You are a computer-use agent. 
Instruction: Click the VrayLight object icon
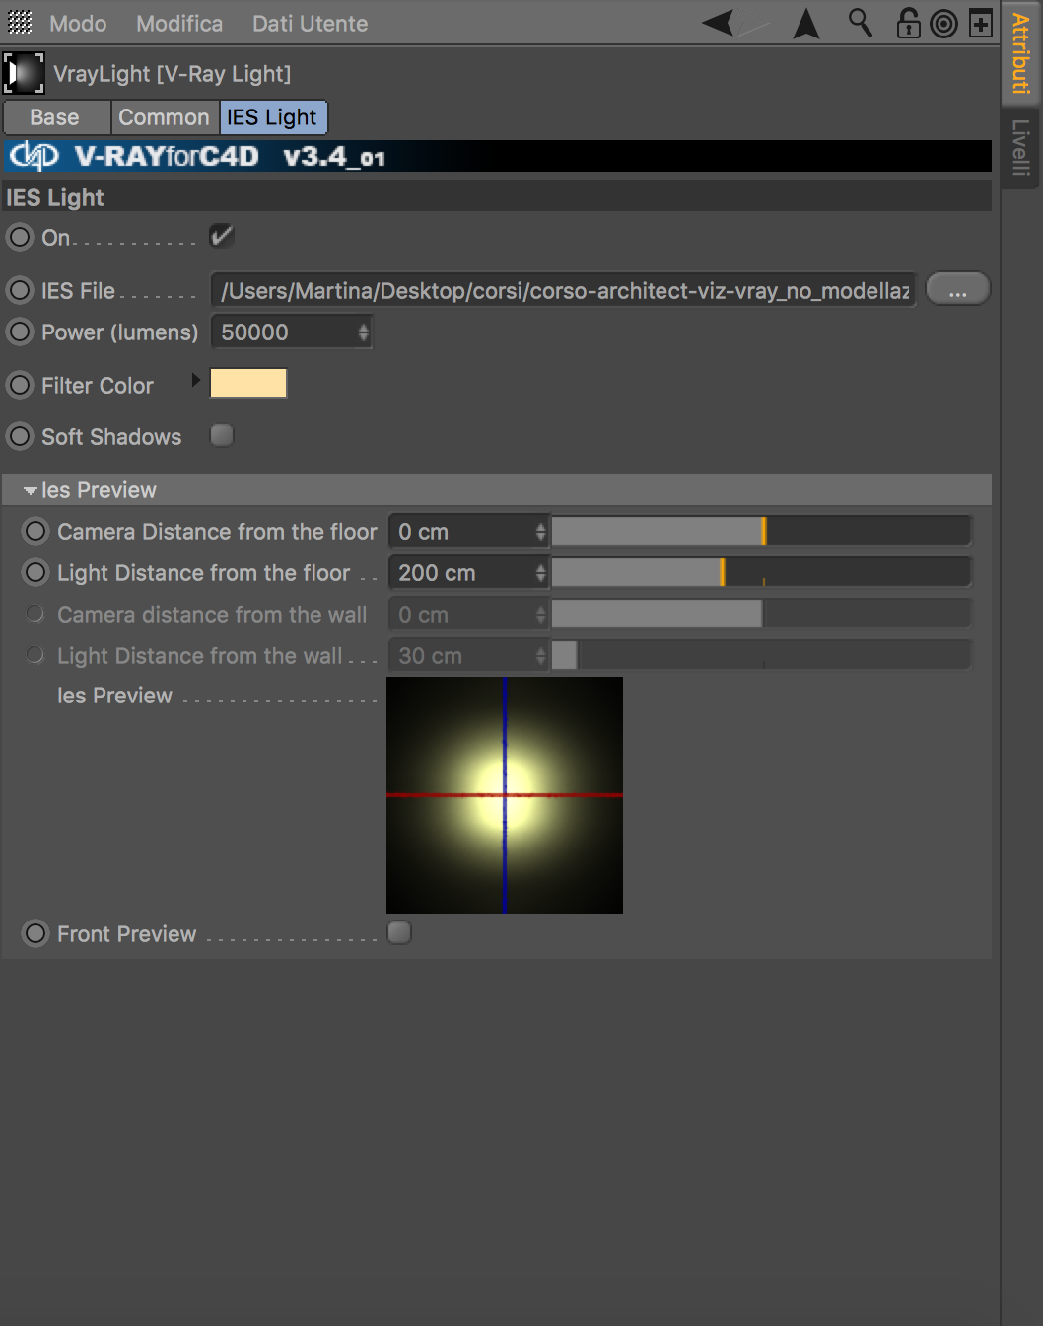[x=25, y=73]
